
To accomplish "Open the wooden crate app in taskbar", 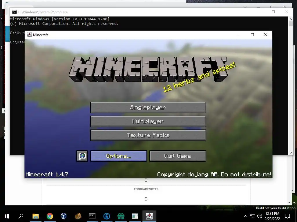I will tap(78, 216).
